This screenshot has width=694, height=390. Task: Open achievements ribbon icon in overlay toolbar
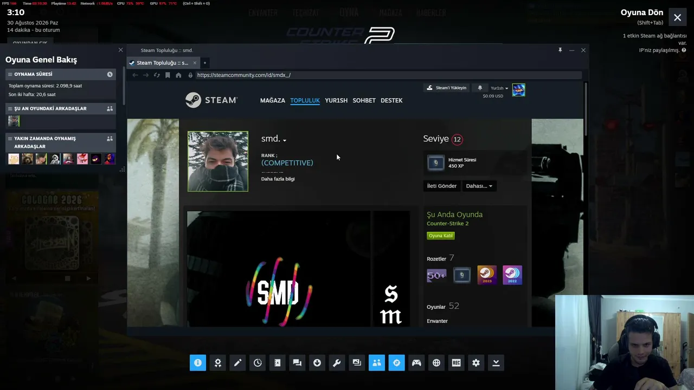pyautogui.click(x=218, y=363)
